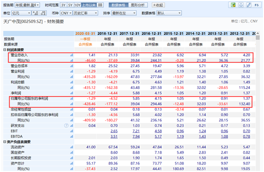Click the 收起 collapse button
This screenshot has height=172, width=264.
point(158,5)
